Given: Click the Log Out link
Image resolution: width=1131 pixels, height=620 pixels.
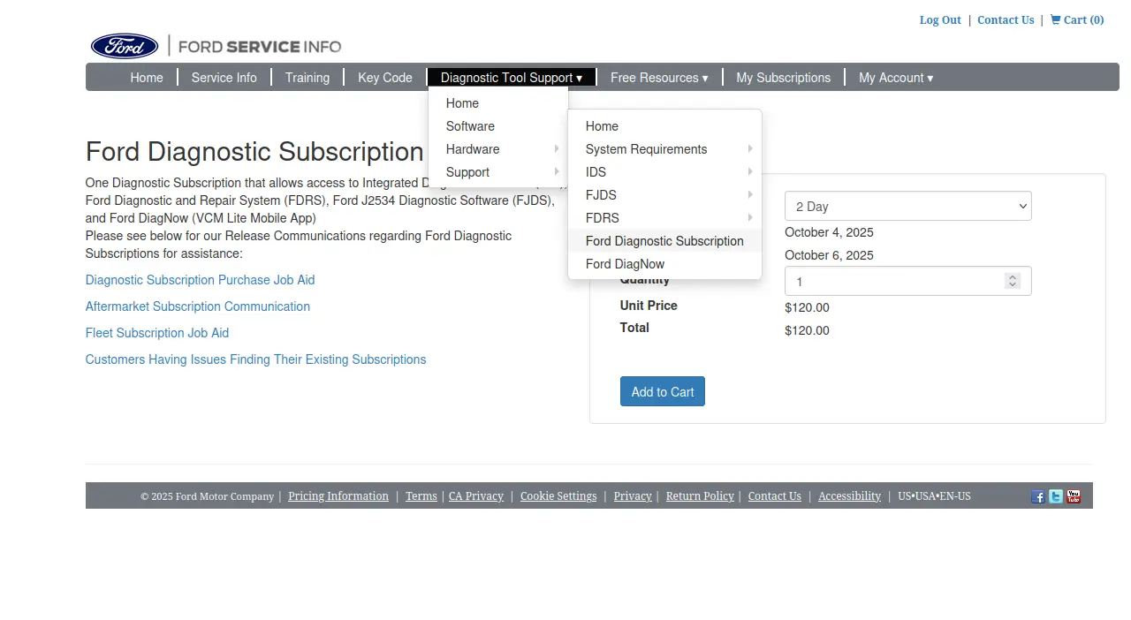Looking at the screenshot, I should pos(939,19).
